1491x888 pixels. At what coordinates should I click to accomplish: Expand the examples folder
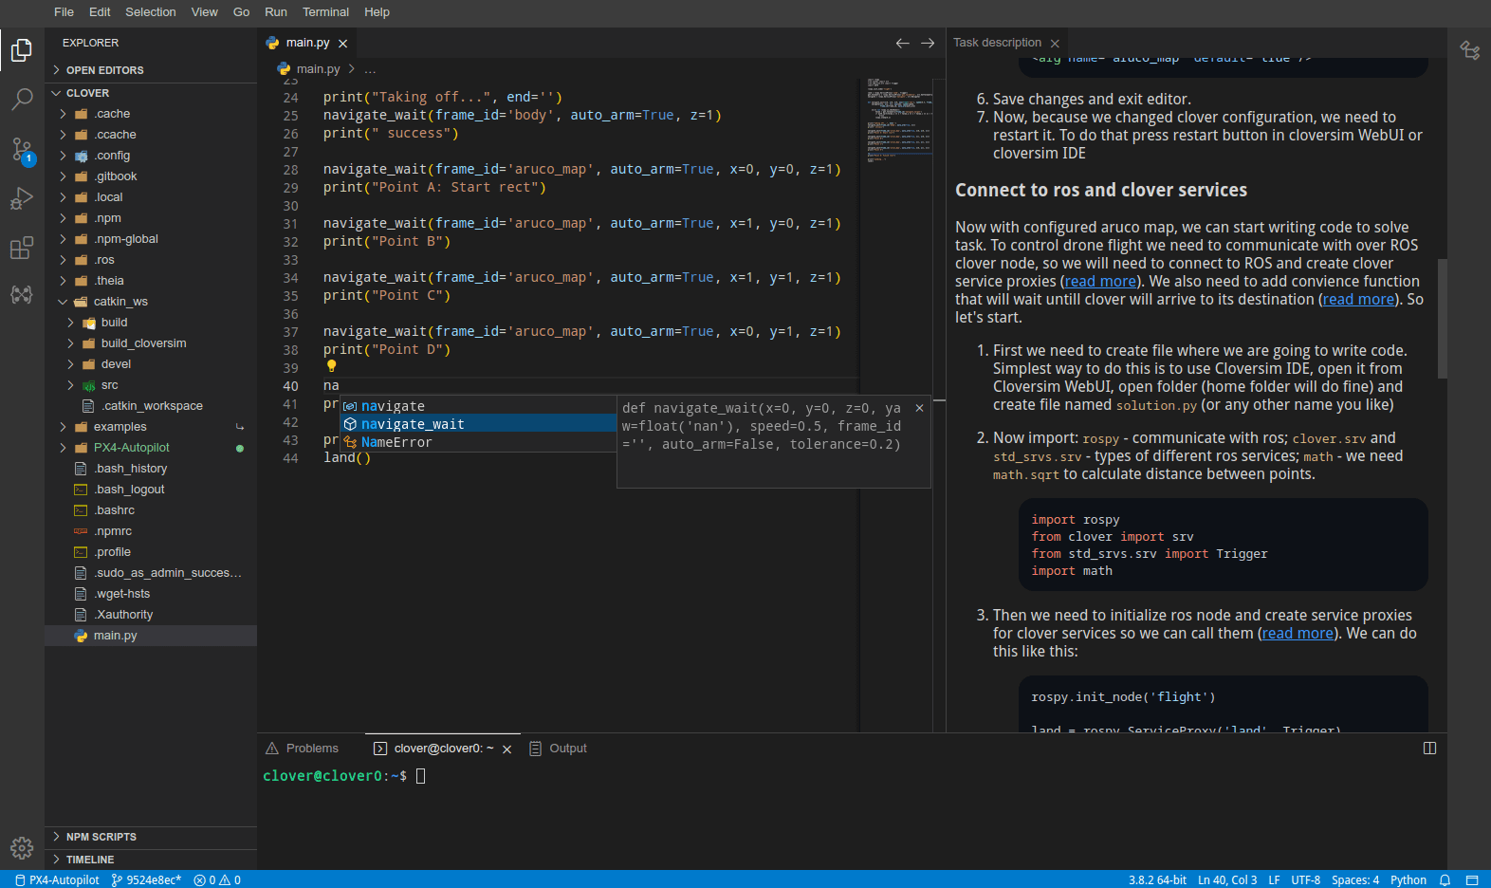click(x=120, y=427)
